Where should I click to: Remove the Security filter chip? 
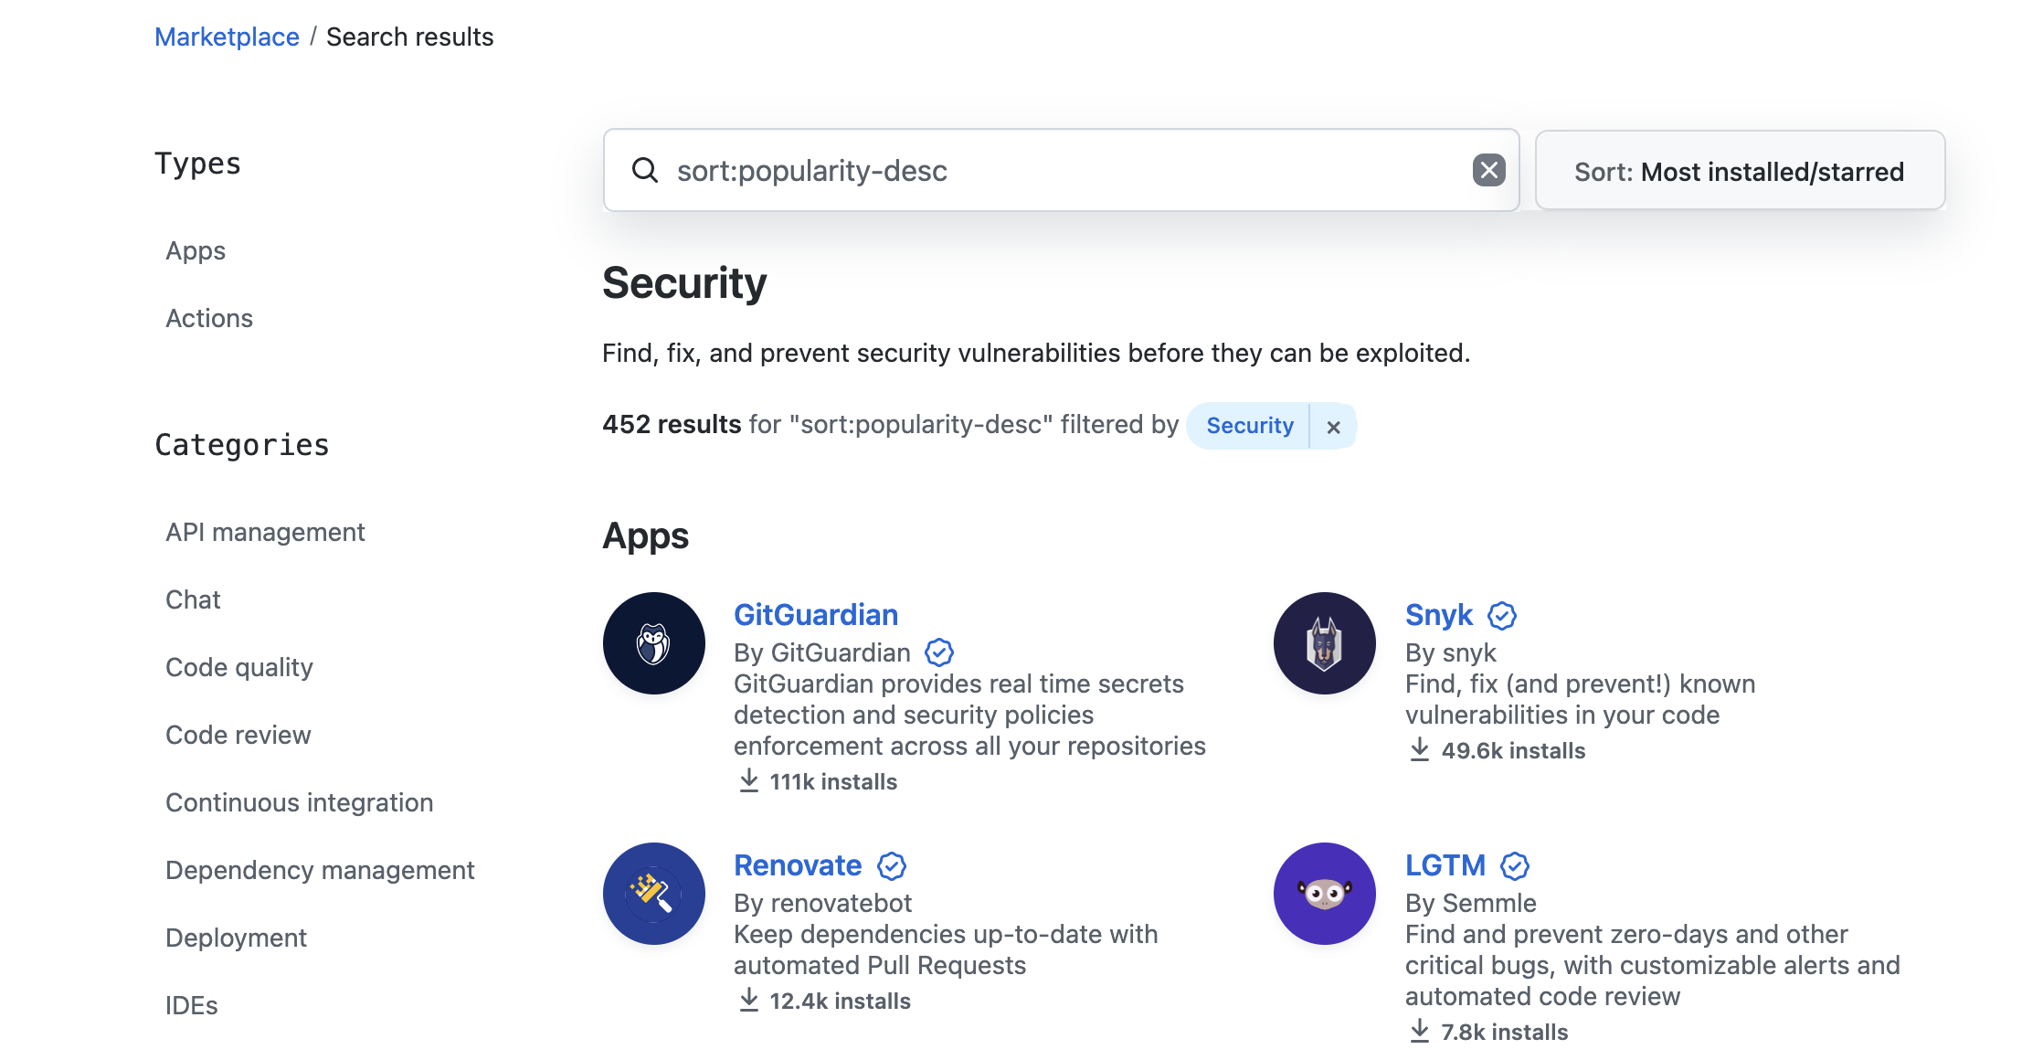(1333, 426)
